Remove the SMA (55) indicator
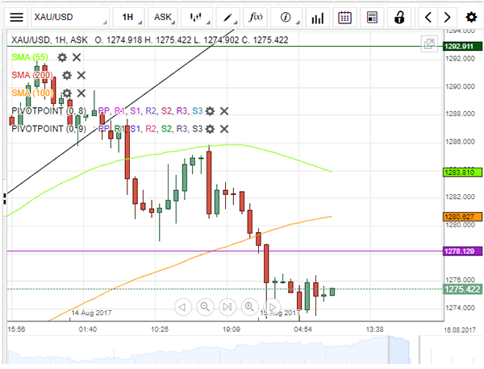484x369 pixels. click(x=77, y=57)
